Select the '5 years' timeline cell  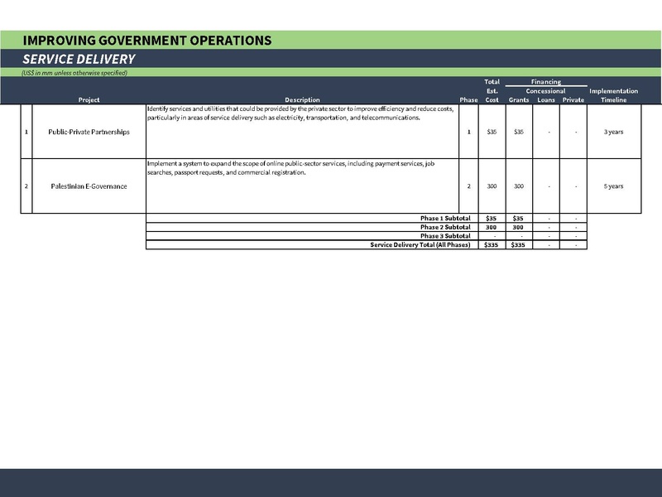click(x=613, y=186)
